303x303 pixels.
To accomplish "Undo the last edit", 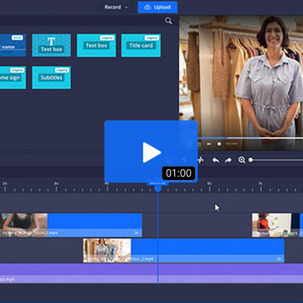I will tap(215, 160).
